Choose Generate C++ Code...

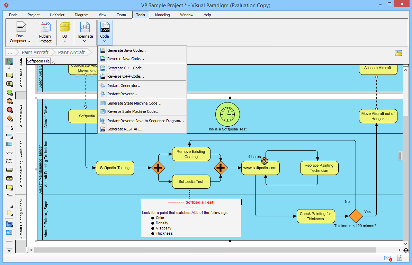pos(142,68)
